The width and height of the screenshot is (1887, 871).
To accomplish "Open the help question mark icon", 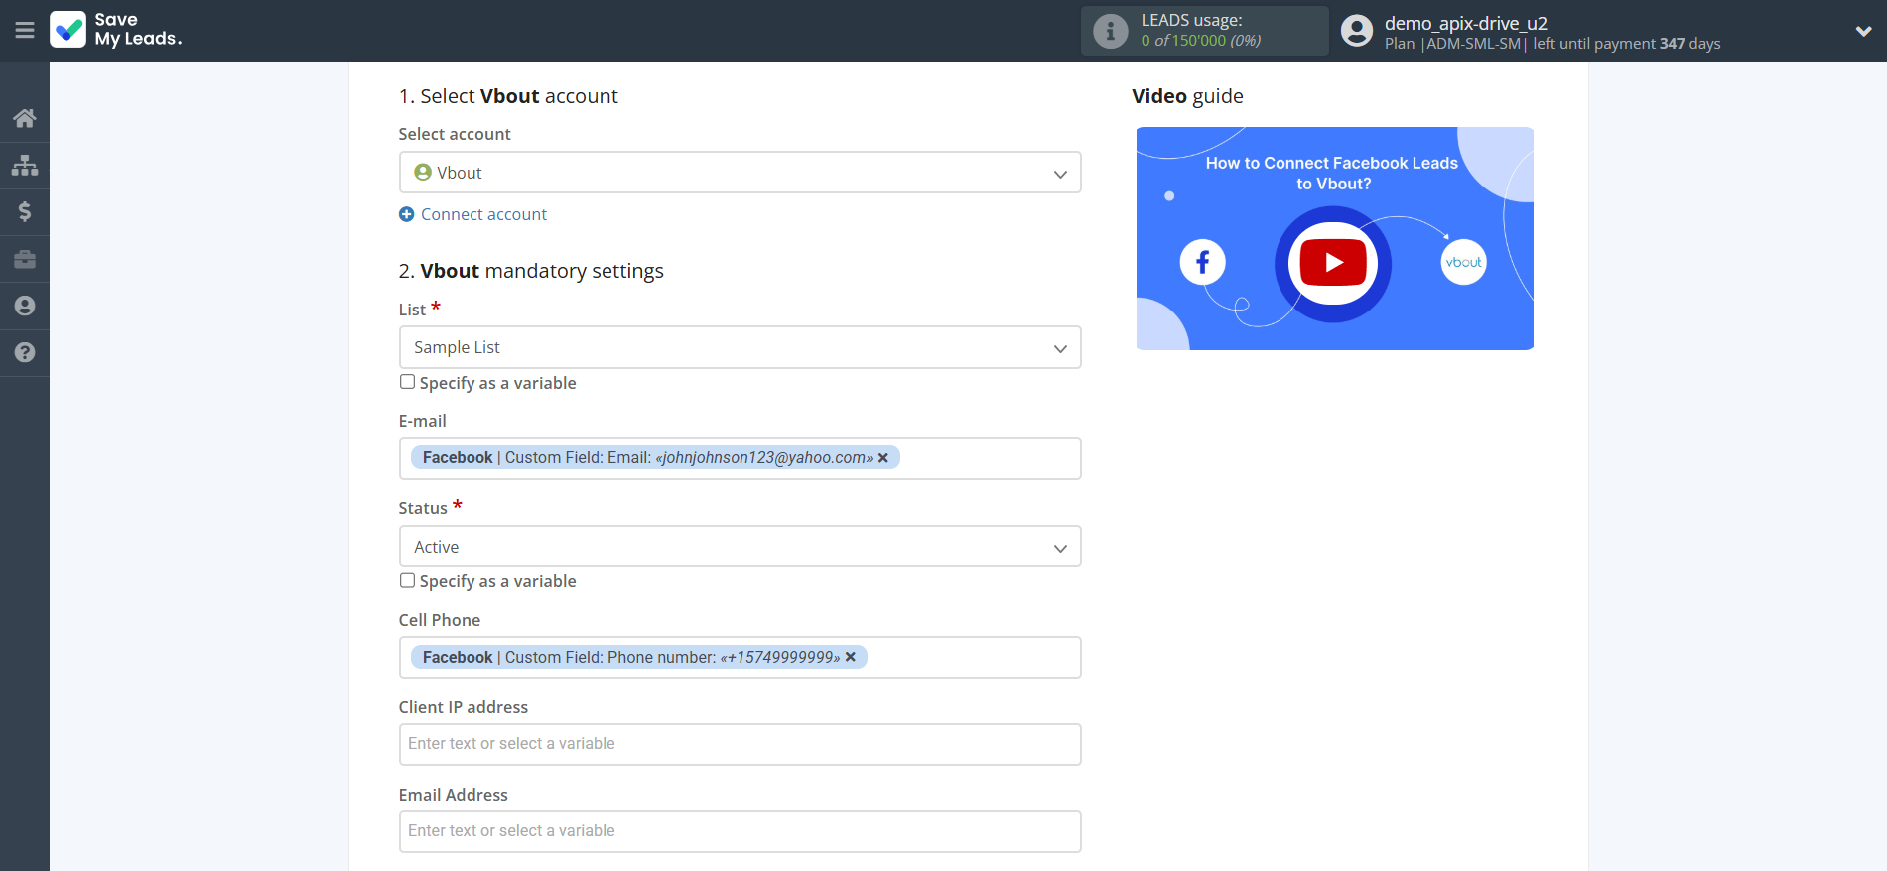I will tap(25, 352).
